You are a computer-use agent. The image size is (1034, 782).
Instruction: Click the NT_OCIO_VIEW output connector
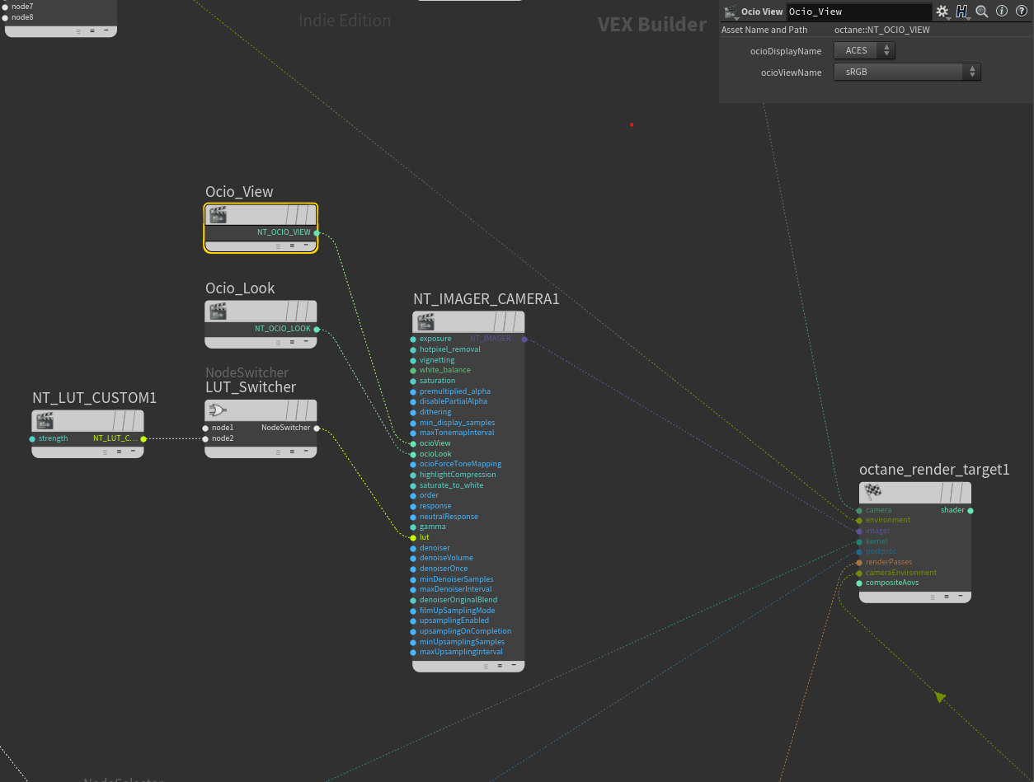[x=317, y=232]
